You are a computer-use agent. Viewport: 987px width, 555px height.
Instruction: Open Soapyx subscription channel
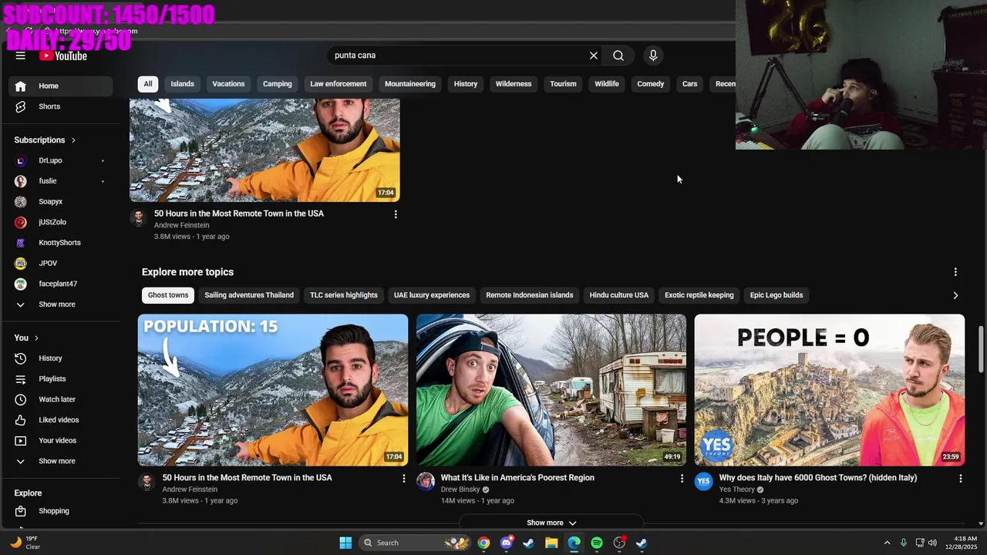point(61,201)
